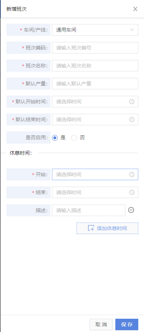The height and width of the screenshot is (332, 144).
Task: Click the clock icon in 默认开始时间 field
Action: (x=132, y=102)
